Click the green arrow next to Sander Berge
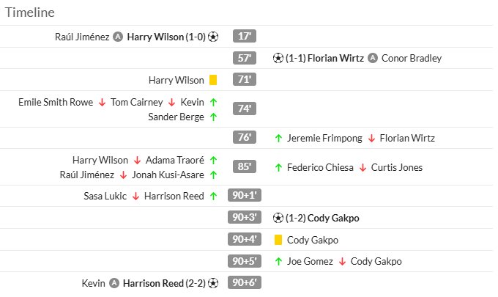Screen dimensions: 498x297 pos(213,117)
